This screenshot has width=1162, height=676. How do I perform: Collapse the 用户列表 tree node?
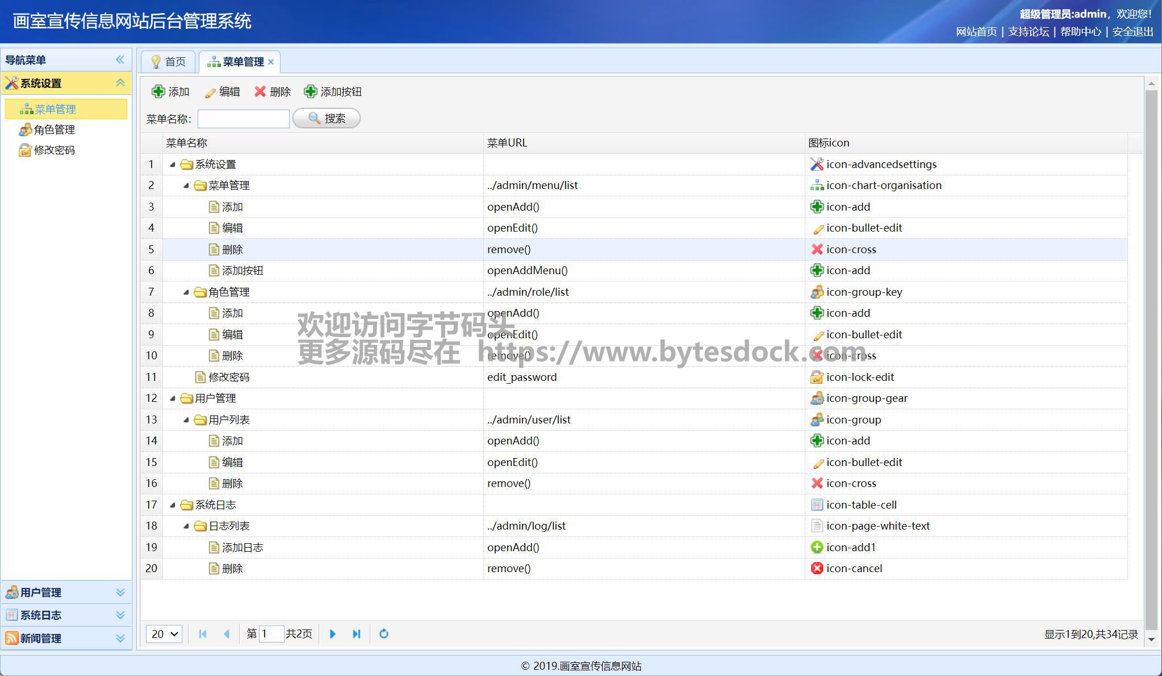pyautogui.click(x=186, y=420)
